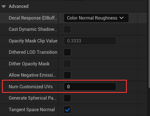Click the details panel vertical scrollbar

[x=149, y=44]
